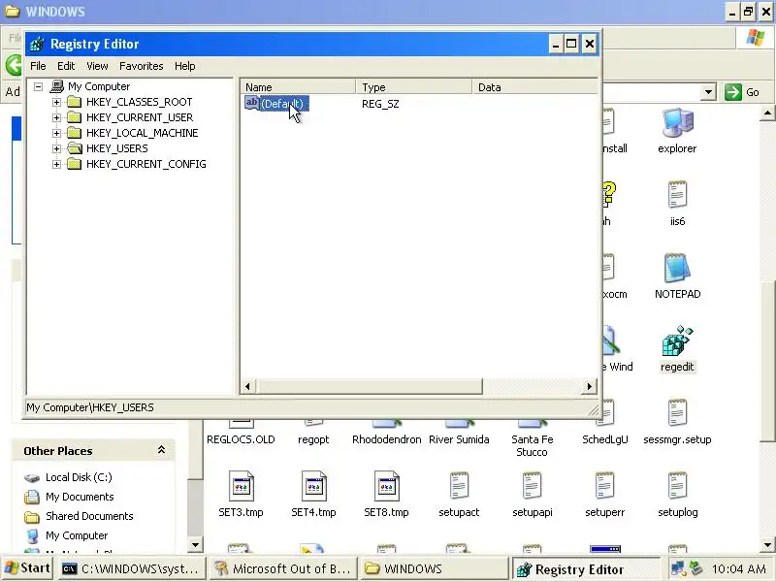Select the SET4.tmp file icon
Screen dimensions: 776x582
[x=313, y=486]
